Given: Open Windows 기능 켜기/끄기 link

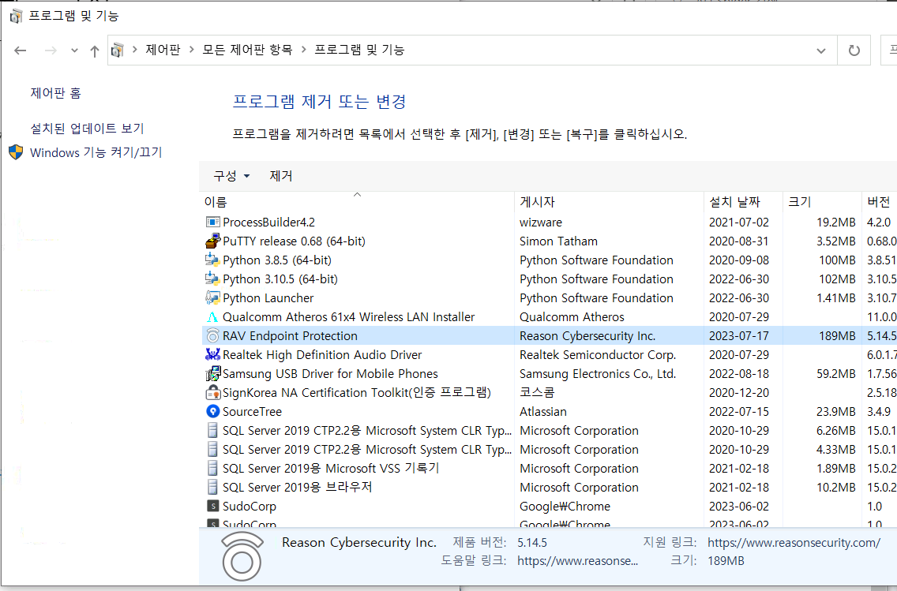Looking at the screenshot, I should [96, 152].
